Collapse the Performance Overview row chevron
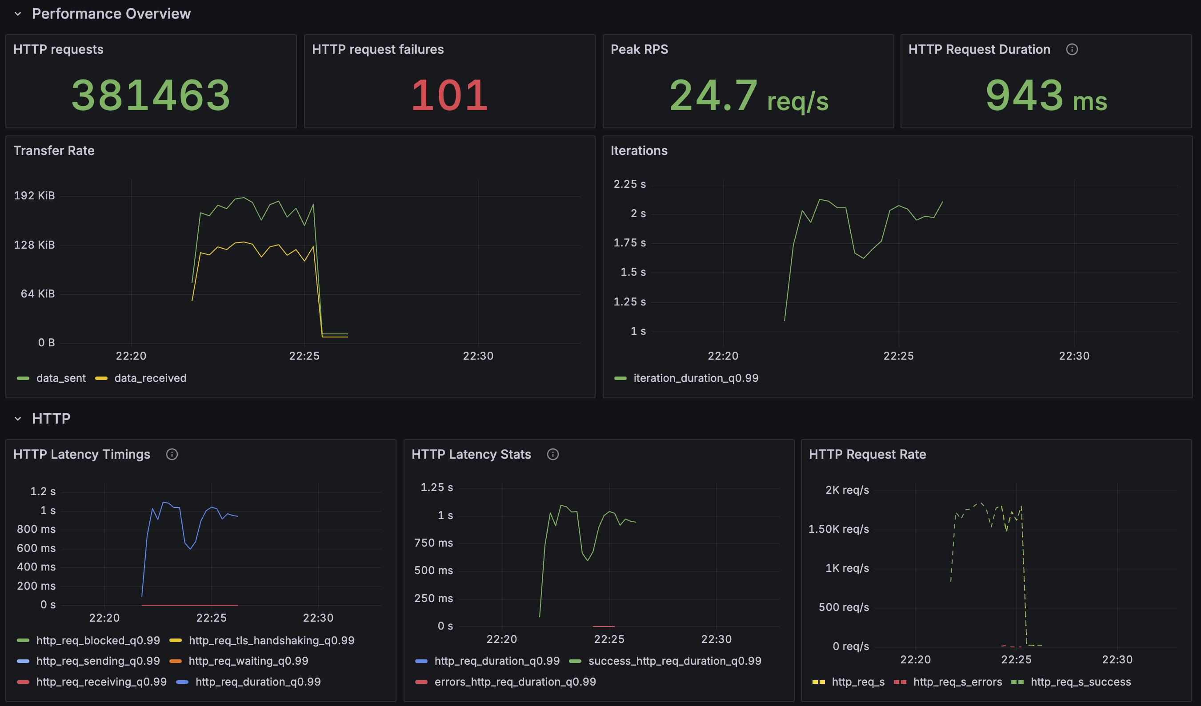 point(18,14)
